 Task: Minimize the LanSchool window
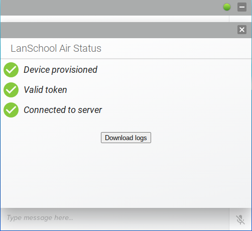click(x=242, y=7)
